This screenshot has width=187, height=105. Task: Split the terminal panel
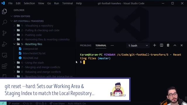[161, 45]
